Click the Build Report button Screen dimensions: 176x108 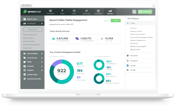[33, 29]
